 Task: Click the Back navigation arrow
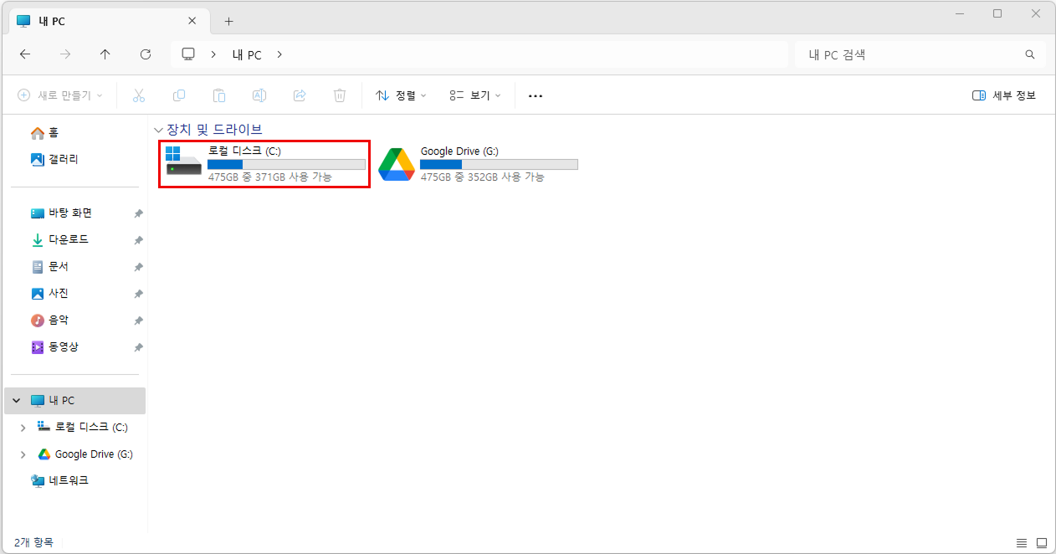point(25,54)
